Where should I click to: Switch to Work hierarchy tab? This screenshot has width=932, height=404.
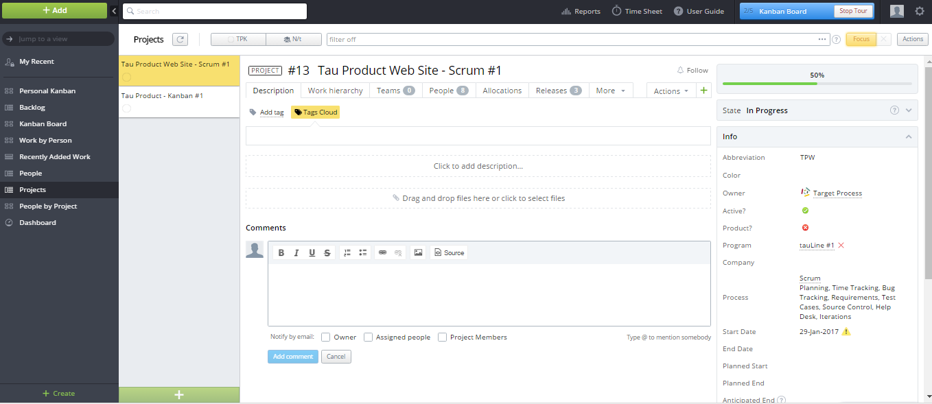335,91
